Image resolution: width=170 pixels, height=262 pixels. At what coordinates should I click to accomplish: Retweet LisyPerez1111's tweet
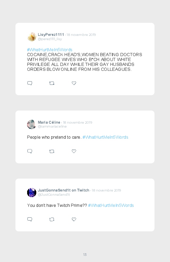[52, 83]
